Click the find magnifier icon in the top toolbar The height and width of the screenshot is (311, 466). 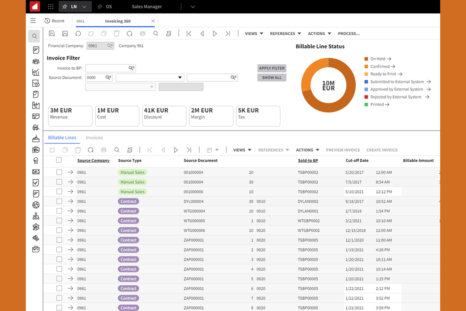156,33
